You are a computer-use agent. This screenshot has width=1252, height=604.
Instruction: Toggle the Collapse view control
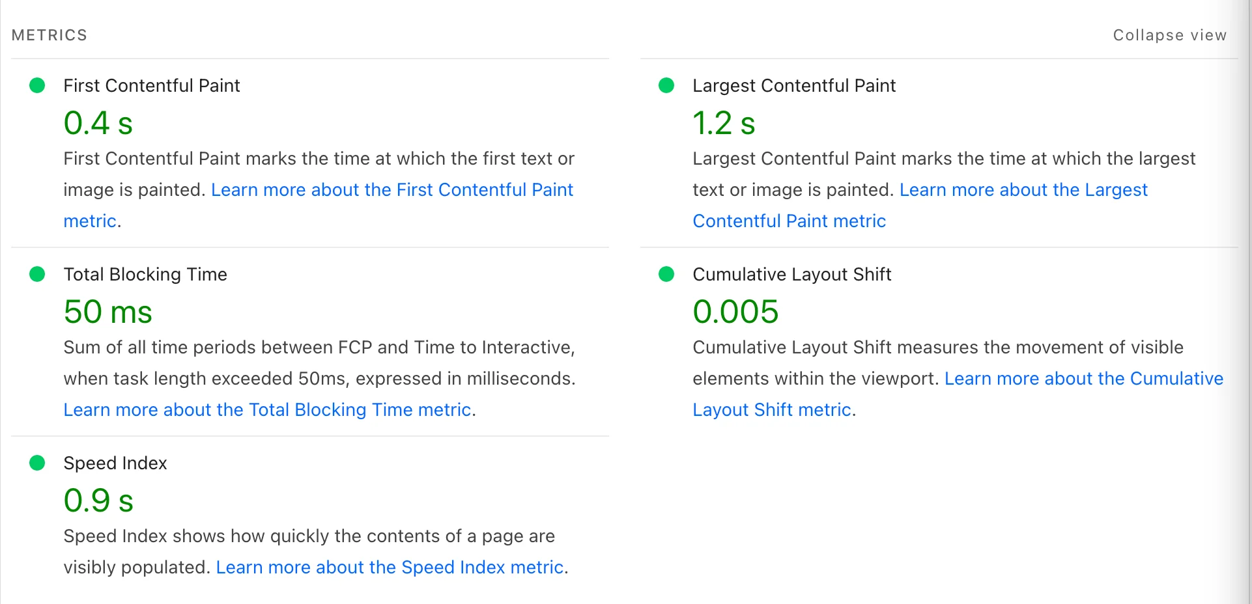[1169, 35]
